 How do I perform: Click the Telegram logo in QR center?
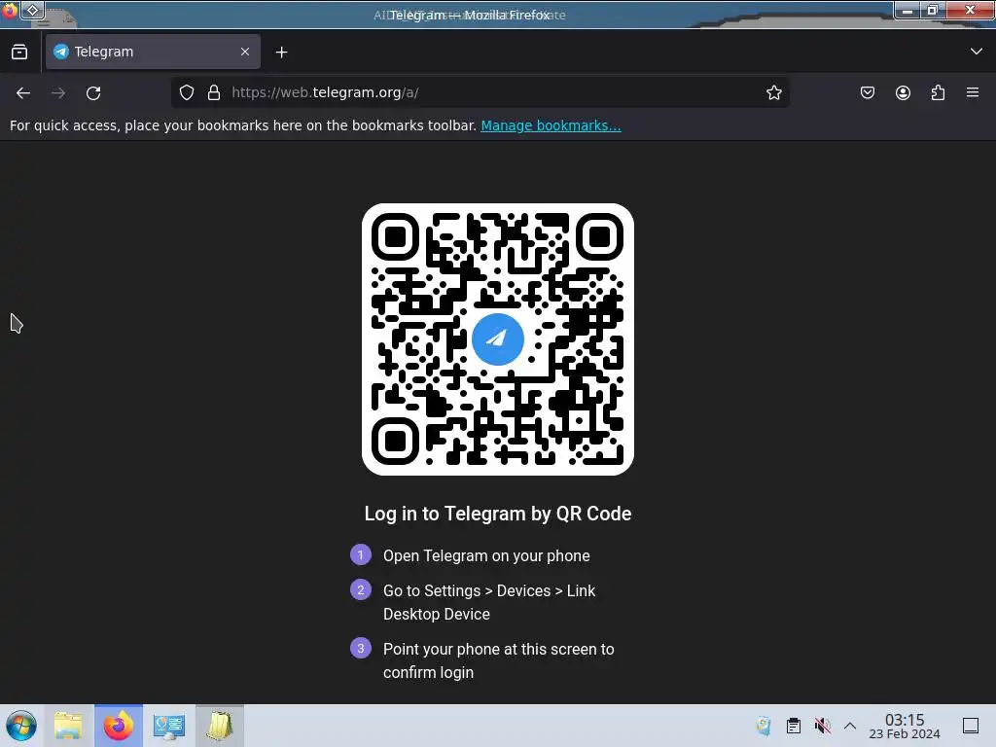pyautogui.click(x=498, y=339)
